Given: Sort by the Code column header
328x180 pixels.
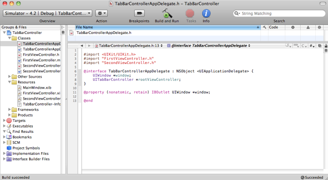Looking at the screenshot, I should point(276,27).
